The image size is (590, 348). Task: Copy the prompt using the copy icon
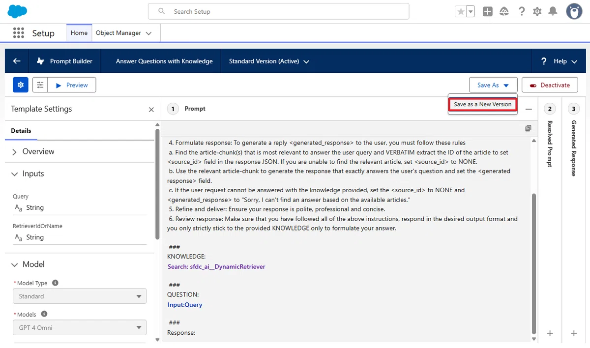pos(528,128)
